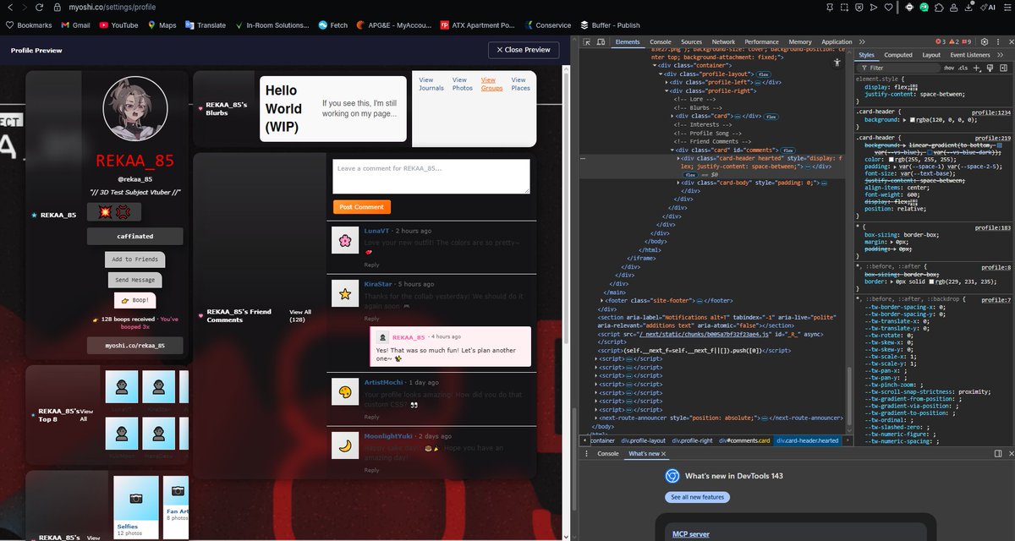
Task: Click See all new features button
Action: click(x=697, y=497)
